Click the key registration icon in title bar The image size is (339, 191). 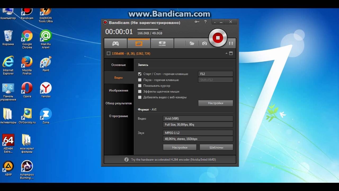coord(197,22)
